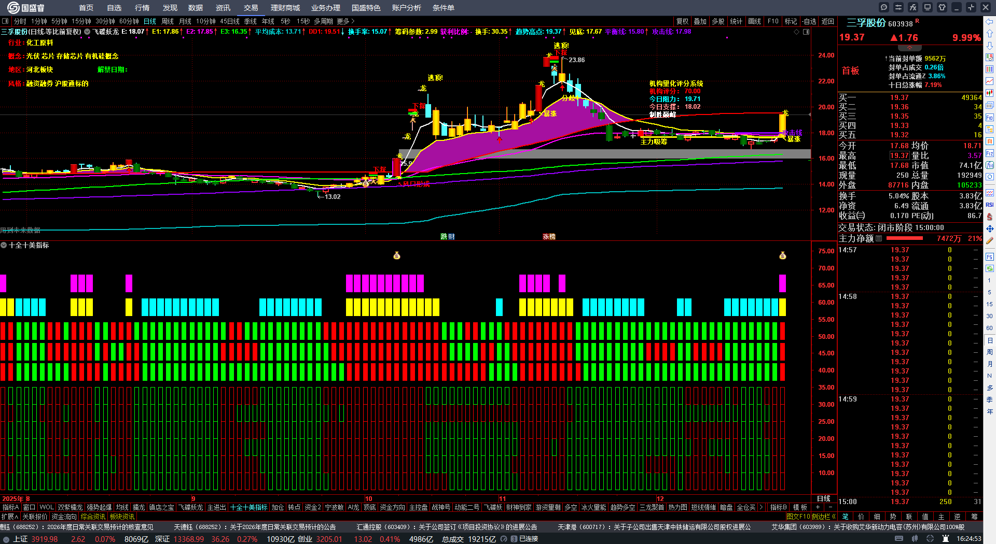Open the 图文F10 link
The width and height of the screenshot is (996, 544).
pyautogui.click(x=798, y=517)
